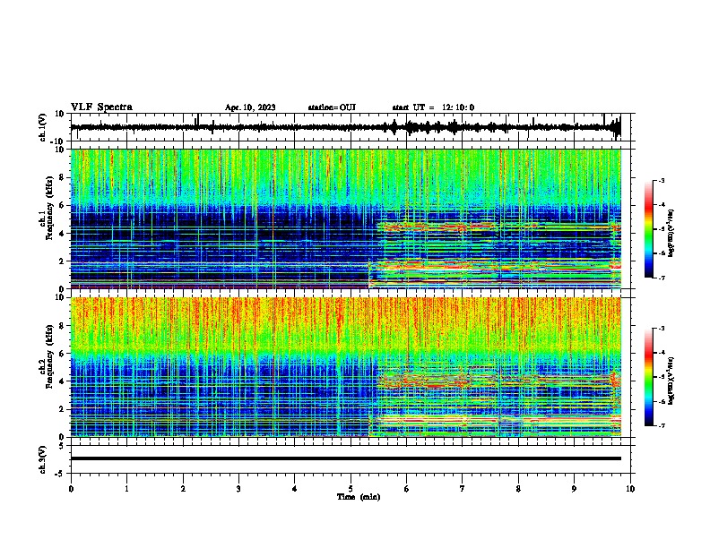Click the 'ch.1(V)' waveform axis label
This screenshot has height=548, width=710.
43,127
